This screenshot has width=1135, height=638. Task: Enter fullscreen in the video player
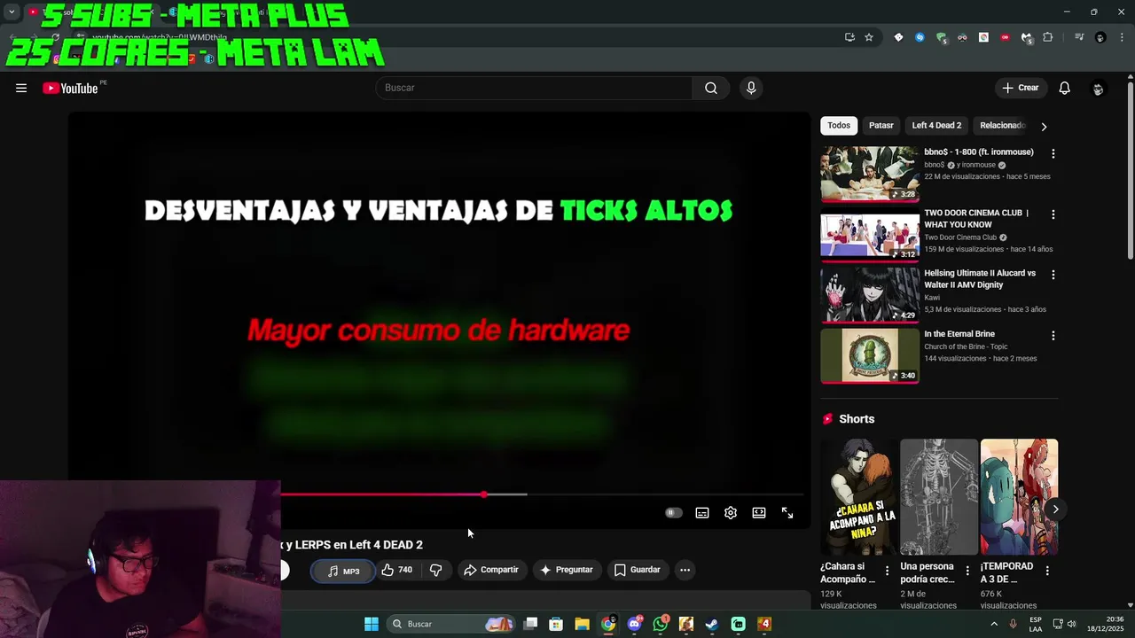coord(787,513)
